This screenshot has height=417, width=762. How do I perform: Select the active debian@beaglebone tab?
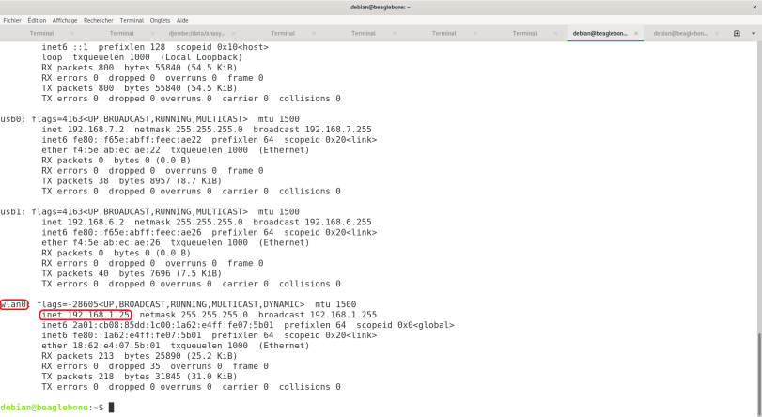coord(599,33)
